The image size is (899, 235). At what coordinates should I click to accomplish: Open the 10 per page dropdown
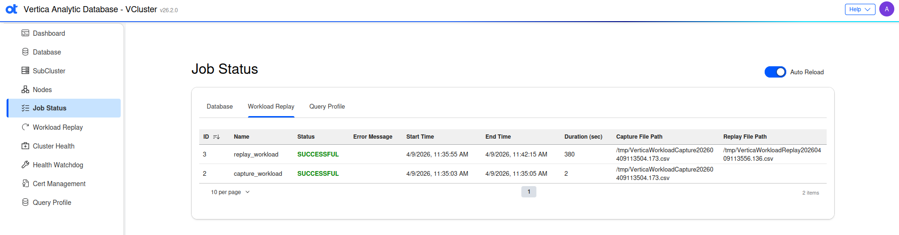click(231, 192)
